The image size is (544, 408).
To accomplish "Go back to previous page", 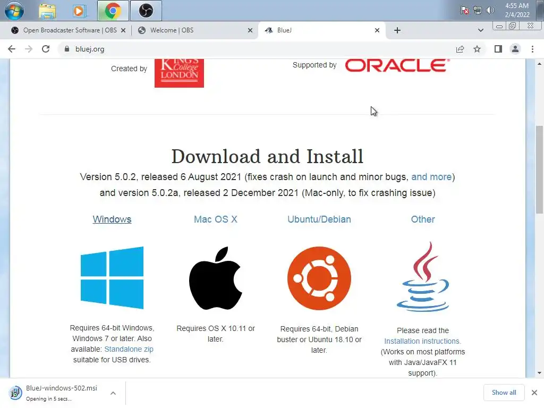I will [x=12, y=49].
